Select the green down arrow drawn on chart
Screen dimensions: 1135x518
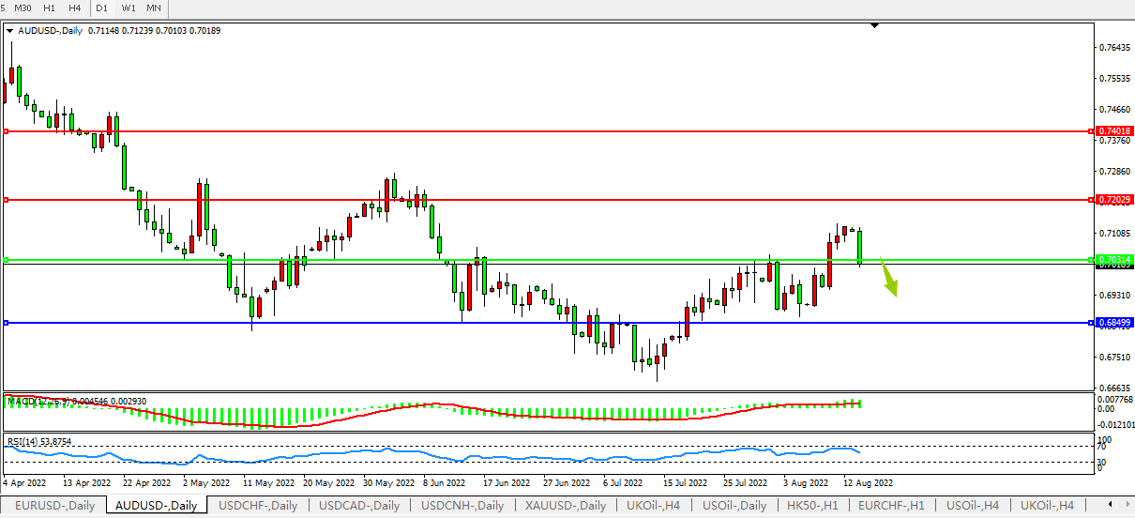[x=888, y=280]
